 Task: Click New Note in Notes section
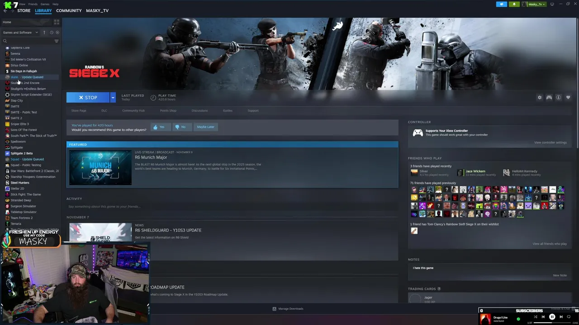560,275
